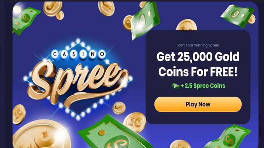Click the CASINO light-bulb letters
264x148 pixels.
(x=78, y=54)
